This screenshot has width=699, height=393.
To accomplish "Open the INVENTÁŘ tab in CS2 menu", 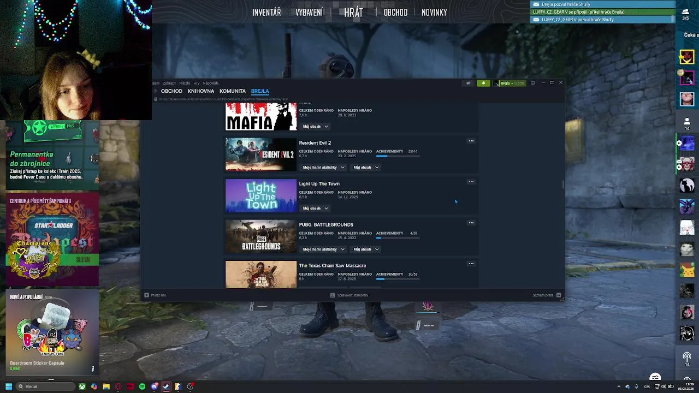I will 266,12.
